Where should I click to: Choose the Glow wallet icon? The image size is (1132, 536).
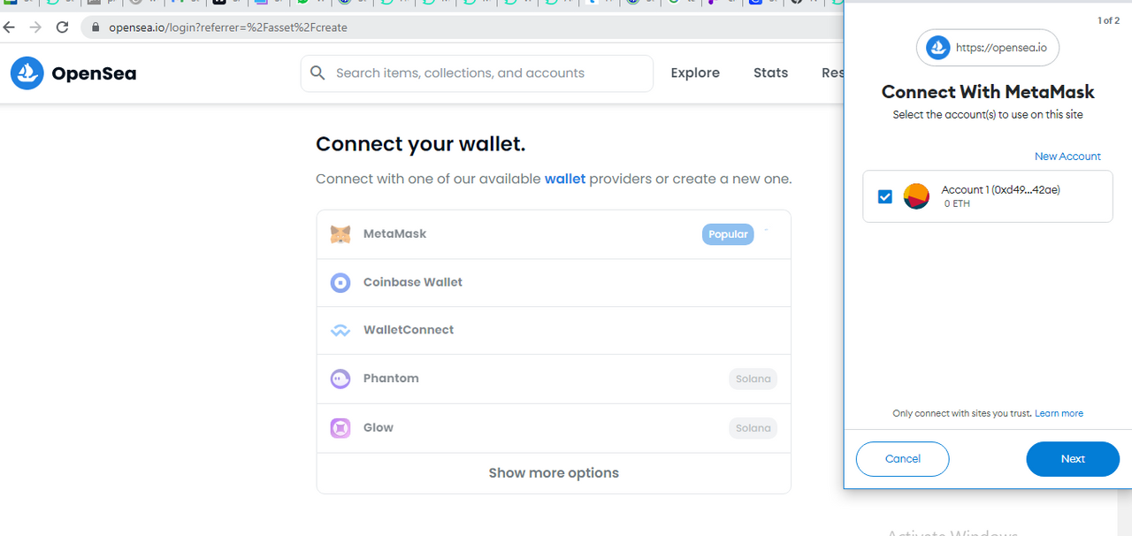tap(340, 428)
